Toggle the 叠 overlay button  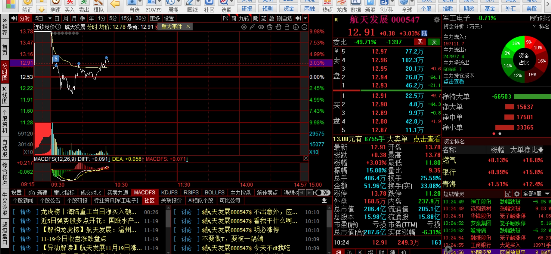pos(272,19)
